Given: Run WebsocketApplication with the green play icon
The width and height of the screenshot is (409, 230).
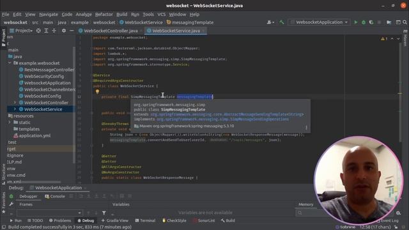Looking at the screenshot, I should pyautogui.click(x=355, y=22).
